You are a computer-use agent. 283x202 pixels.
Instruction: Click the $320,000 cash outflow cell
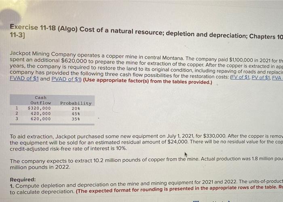pos(39,108)
